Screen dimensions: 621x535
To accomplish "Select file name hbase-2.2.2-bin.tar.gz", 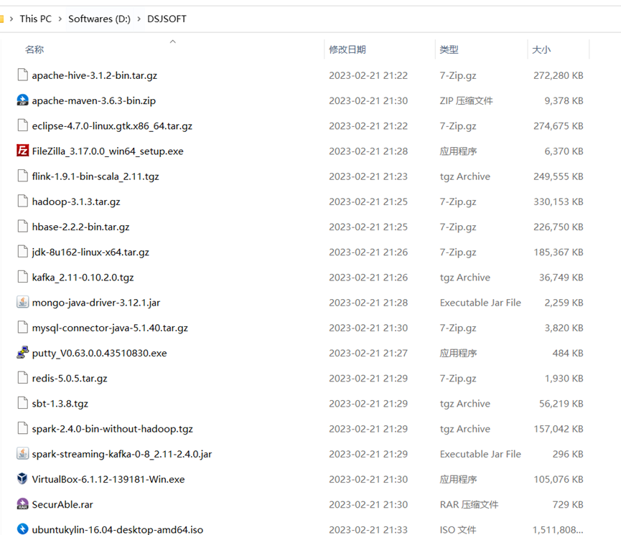I will coord(81,227).
